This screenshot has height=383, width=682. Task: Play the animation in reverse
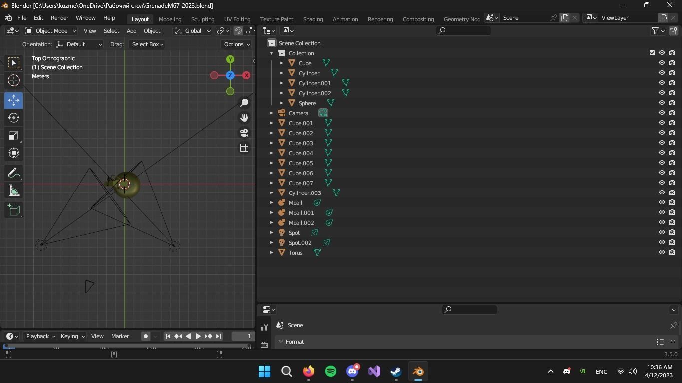188,336
